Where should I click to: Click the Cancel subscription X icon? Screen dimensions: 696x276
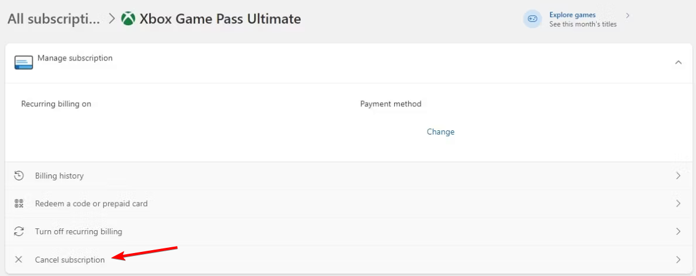click(19, 260)
